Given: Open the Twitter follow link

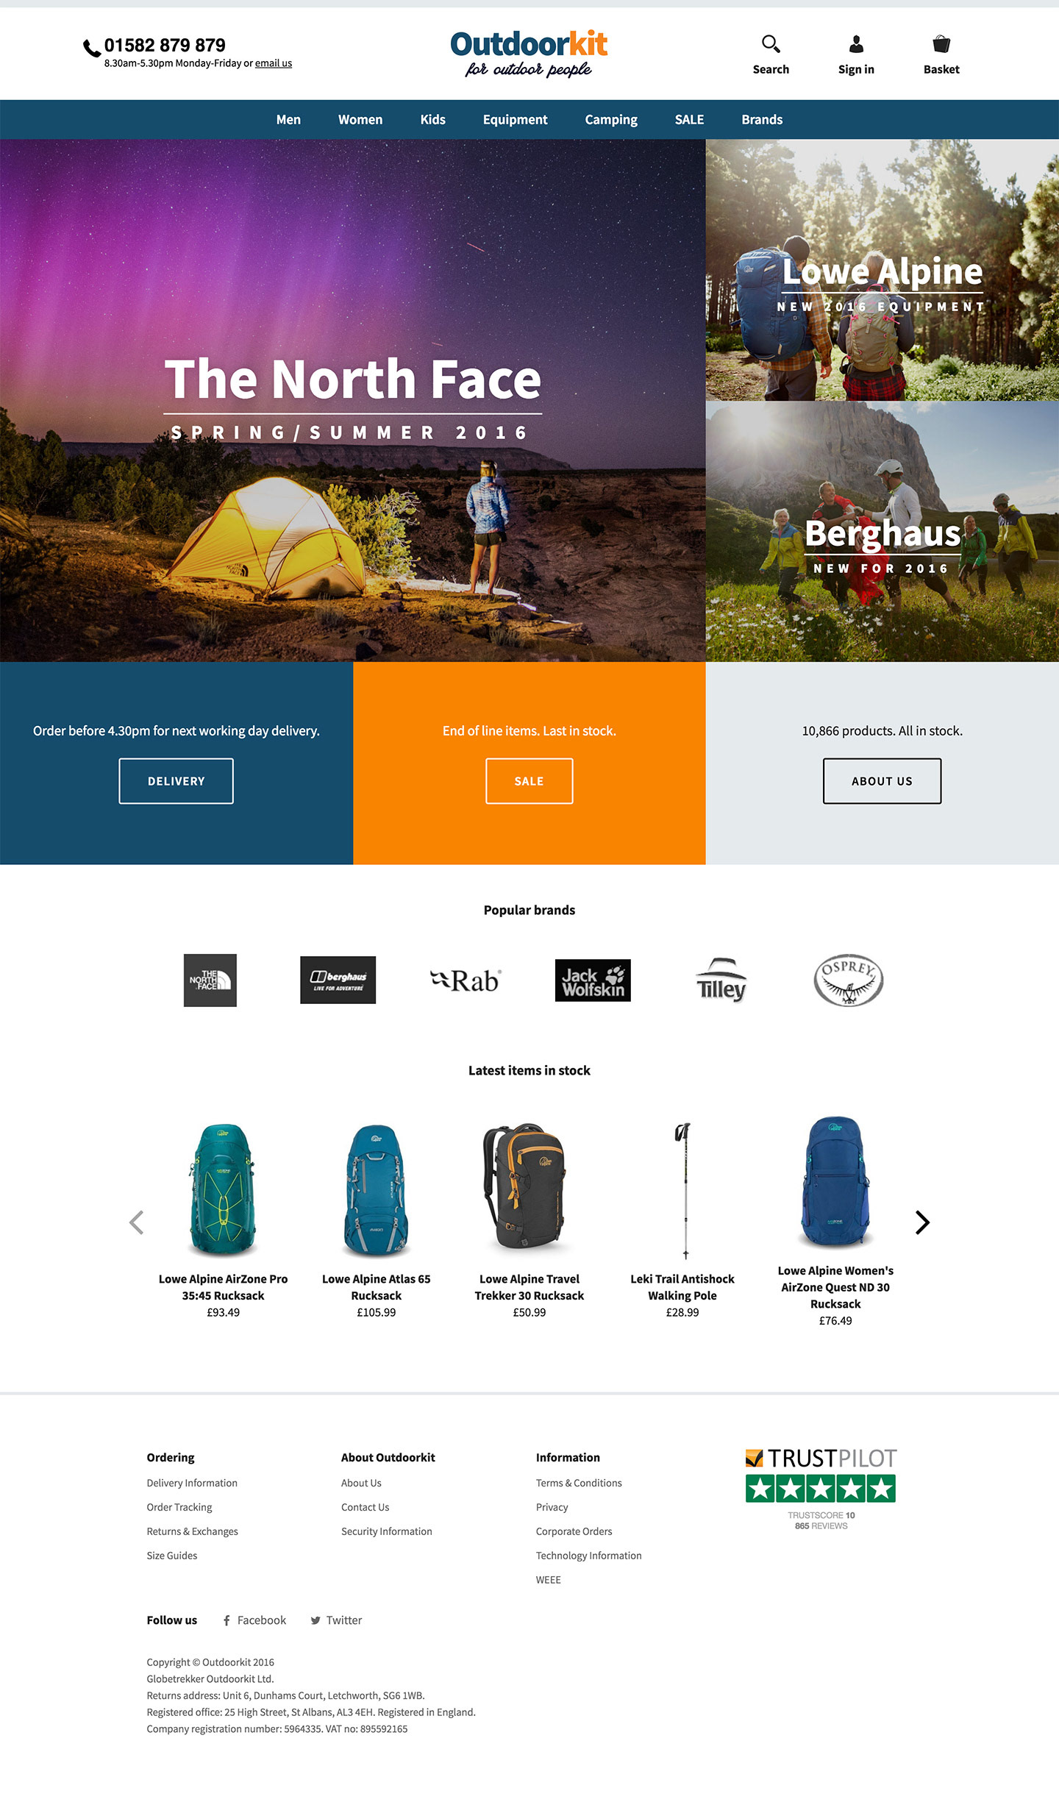Looking at the screenshot, I should pyautogui.click(x=336, y=1620).
